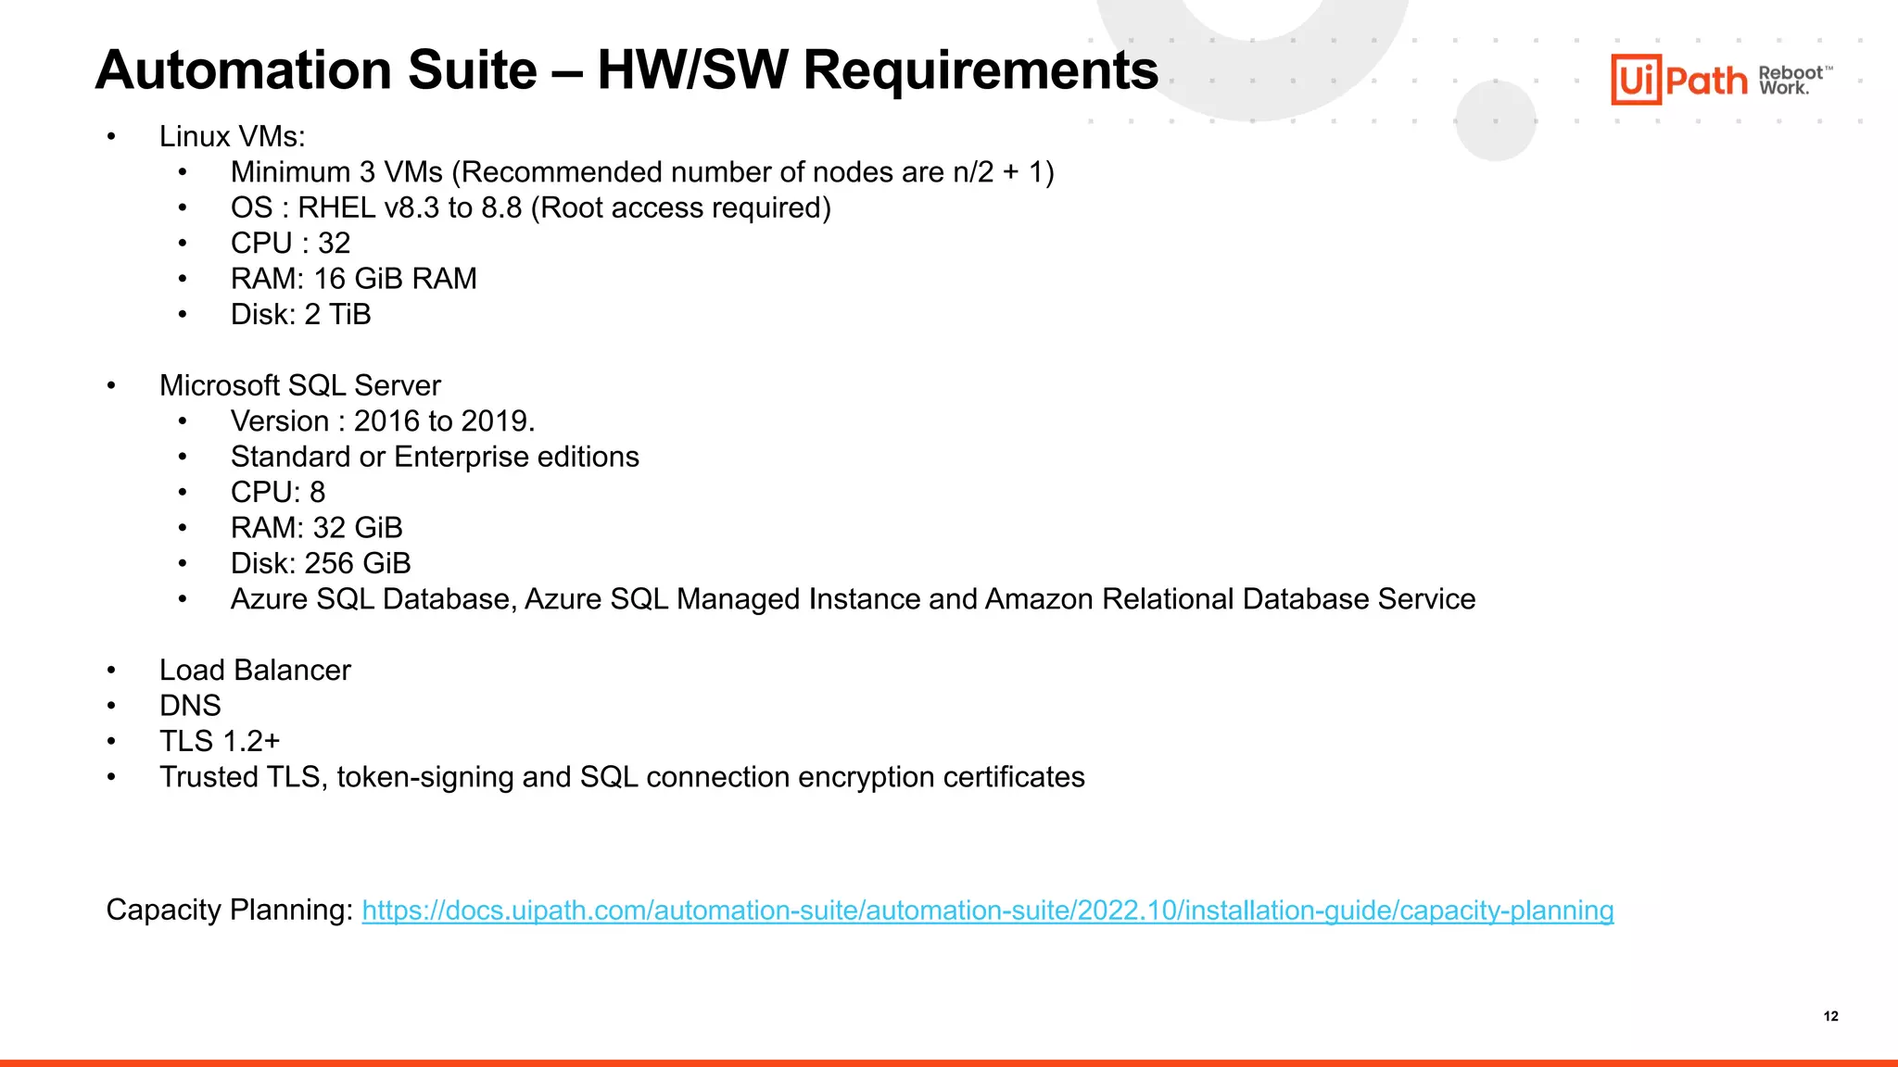Click the Azure SQL Database bullet line

pos(852,599)
